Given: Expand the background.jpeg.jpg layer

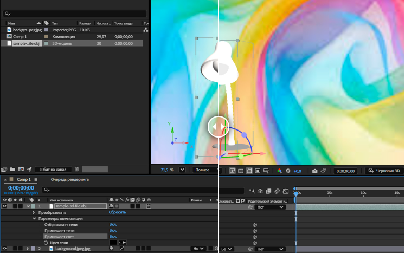Looking at the screenshot, I should click(27, 249).
